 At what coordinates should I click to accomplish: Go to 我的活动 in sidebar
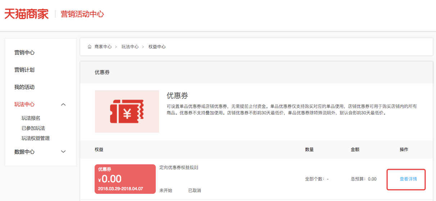[x=24, y=87]
